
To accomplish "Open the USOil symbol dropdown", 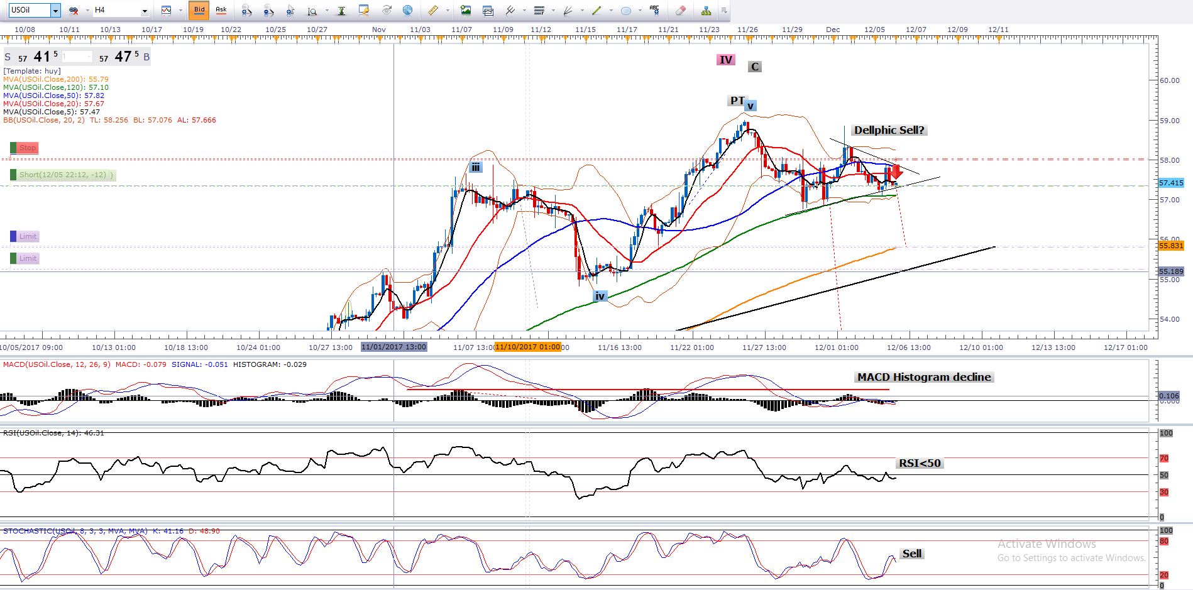I will tap(55, 10).
